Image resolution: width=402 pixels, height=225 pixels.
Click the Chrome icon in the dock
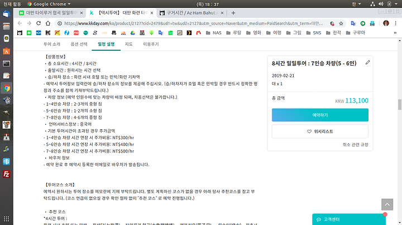(6, 88)
